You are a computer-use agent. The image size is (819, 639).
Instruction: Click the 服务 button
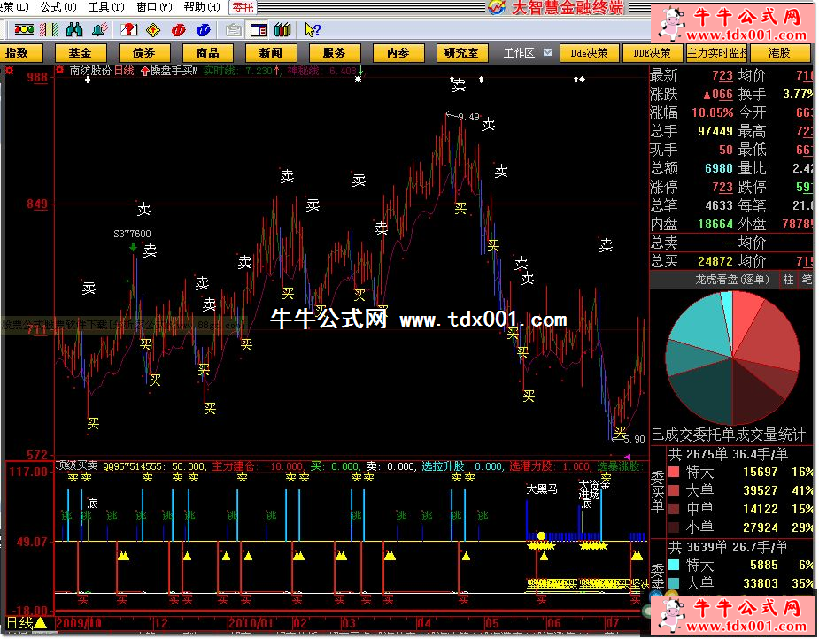coord(335,53)
